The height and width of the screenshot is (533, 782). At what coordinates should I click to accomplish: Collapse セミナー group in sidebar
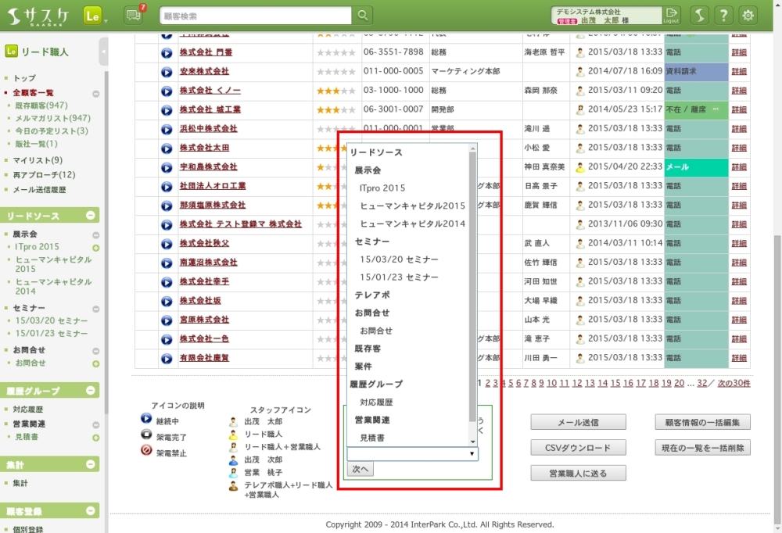pyautogui.click(x=95, y=309)
